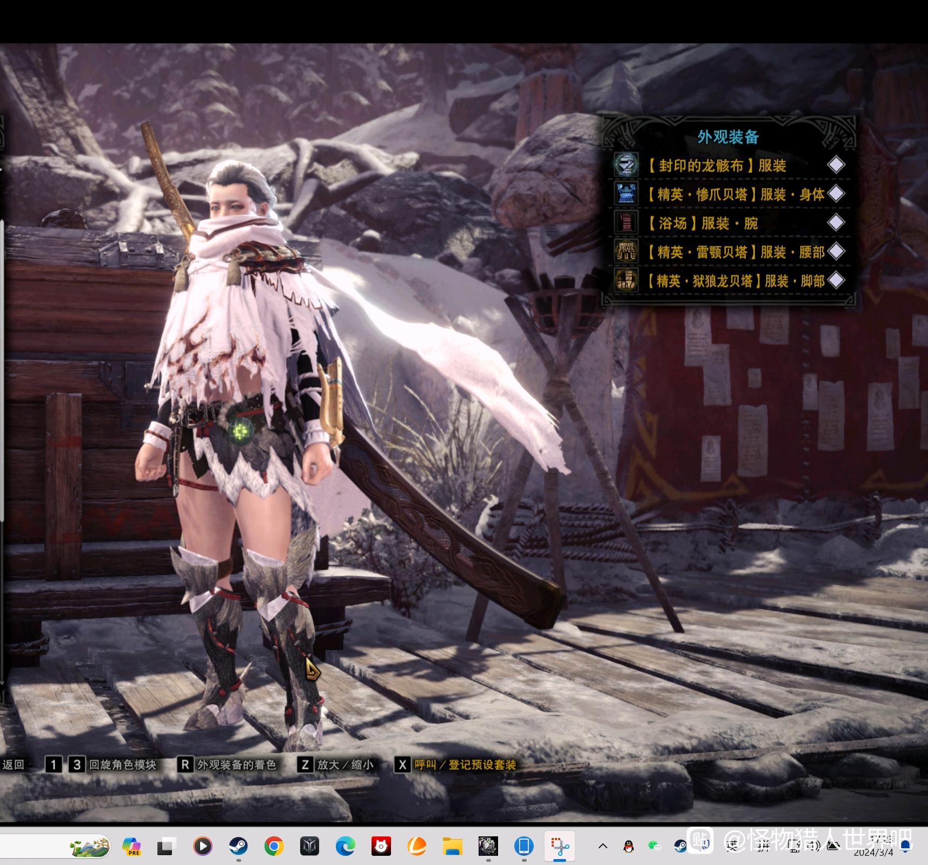The image size is (928, 865).
Task: Open the red bear-icon taskbar app
Action: point(381,846)
